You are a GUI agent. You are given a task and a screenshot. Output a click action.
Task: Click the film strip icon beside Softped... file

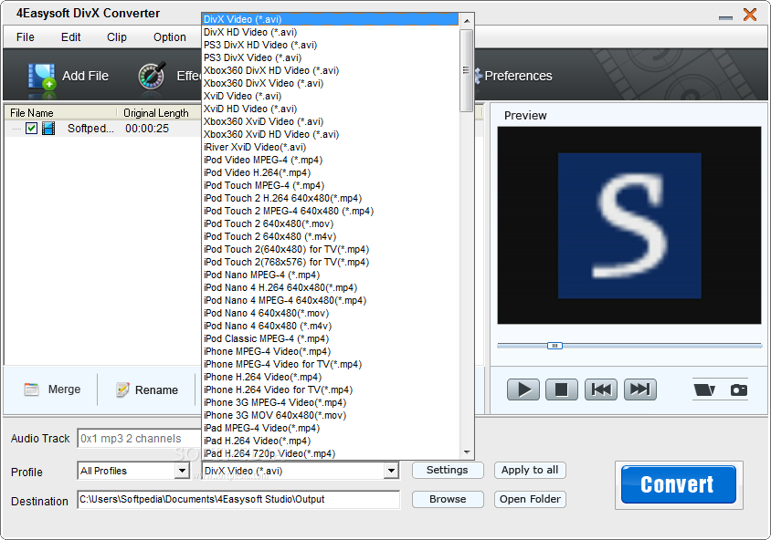(48, 129)
